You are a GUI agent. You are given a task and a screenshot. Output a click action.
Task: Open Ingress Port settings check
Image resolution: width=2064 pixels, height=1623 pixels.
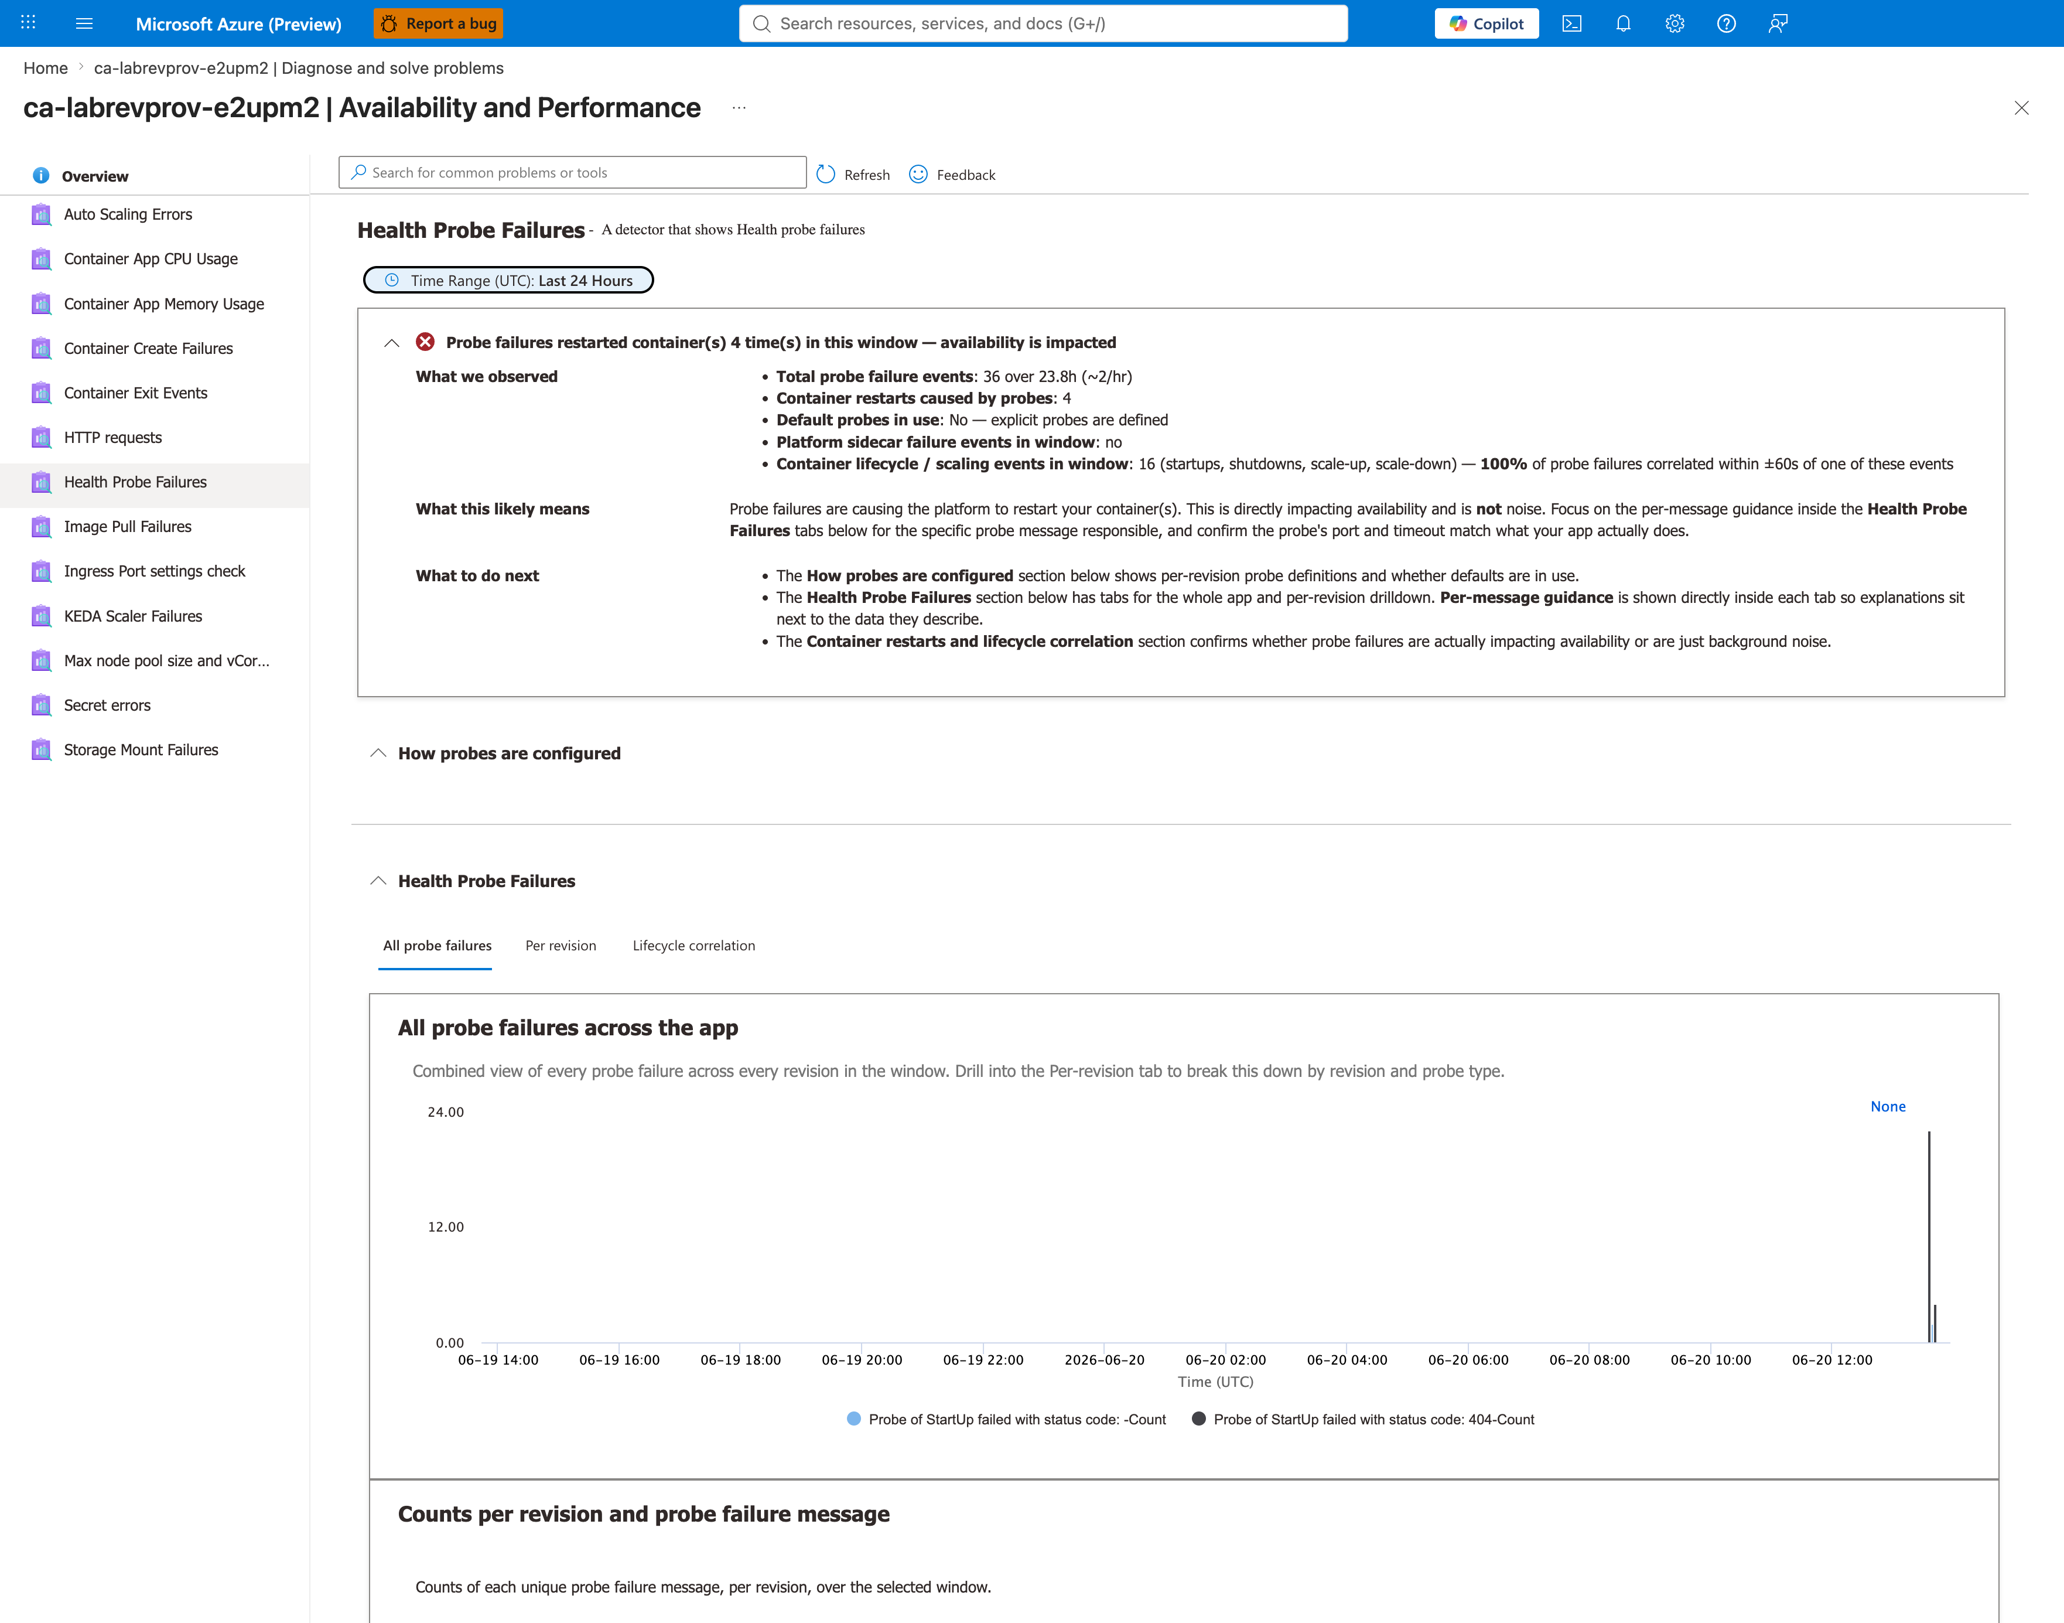pyautogui.click(x=155, y=571)
